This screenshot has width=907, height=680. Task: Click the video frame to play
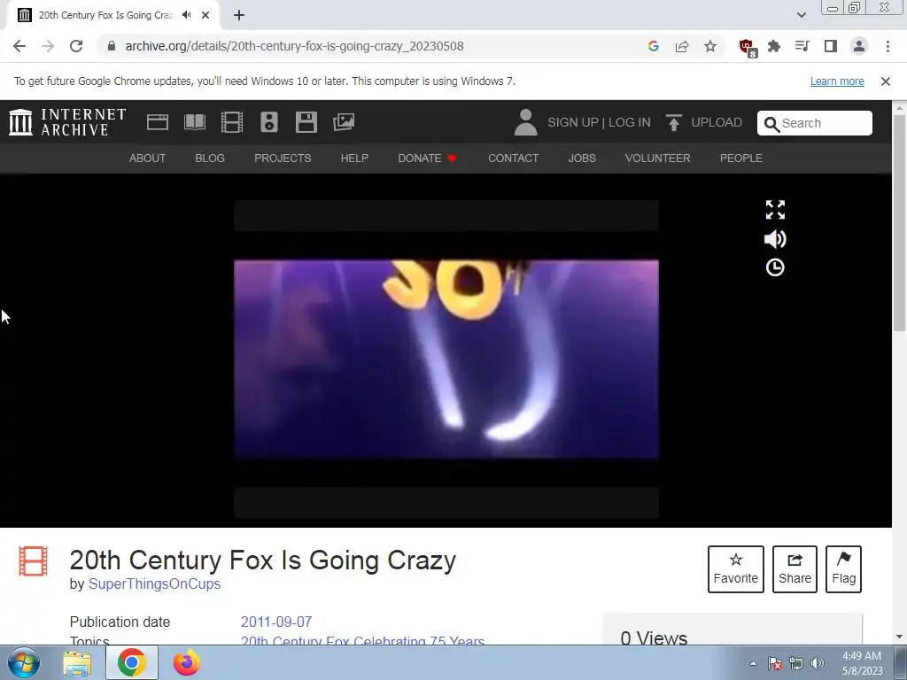click(x=446, y=359)
